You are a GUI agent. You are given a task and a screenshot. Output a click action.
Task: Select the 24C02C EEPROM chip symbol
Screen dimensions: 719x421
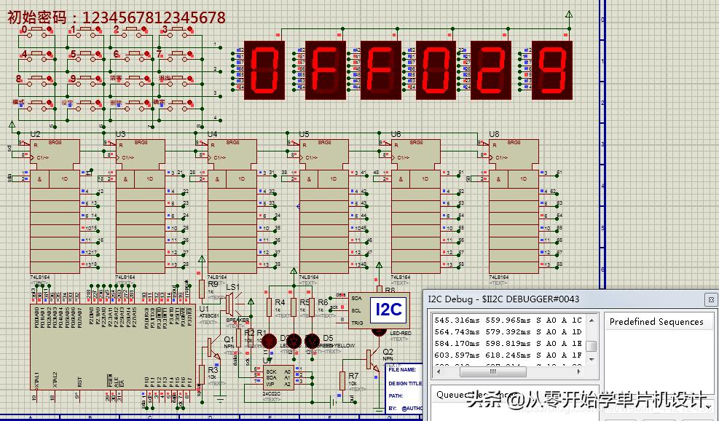click(x=277, y=379)
